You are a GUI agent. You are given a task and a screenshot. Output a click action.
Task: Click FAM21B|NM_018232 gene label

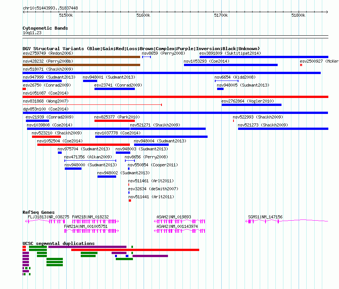click(x=90, y=217)
